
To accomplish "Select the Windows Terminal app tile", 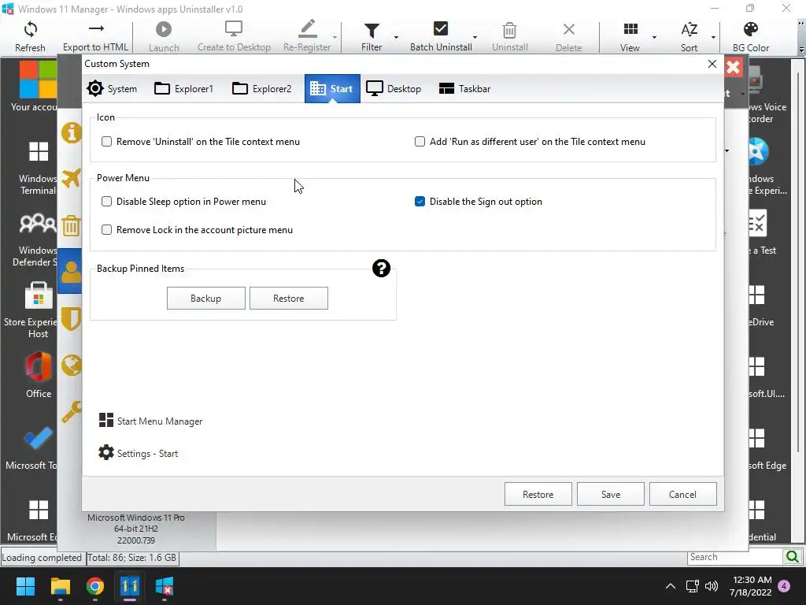I will point(37,167).
